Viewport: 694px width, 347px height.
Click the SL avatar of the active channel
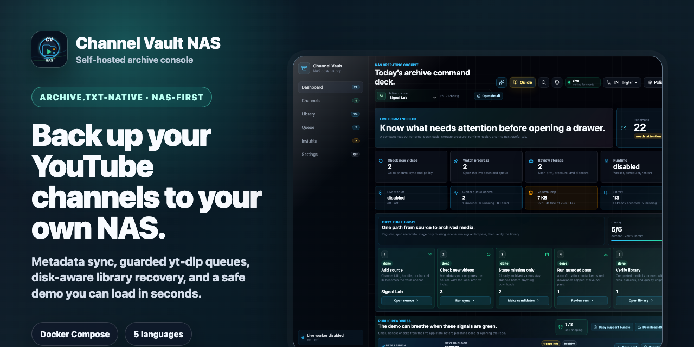381,95
